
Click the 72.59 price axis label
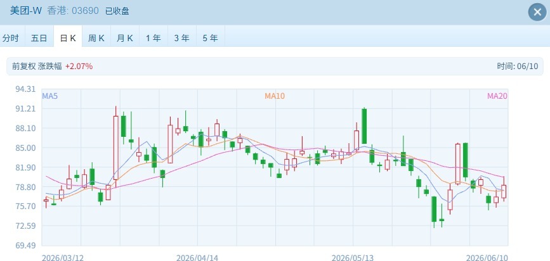click(25, 226)
